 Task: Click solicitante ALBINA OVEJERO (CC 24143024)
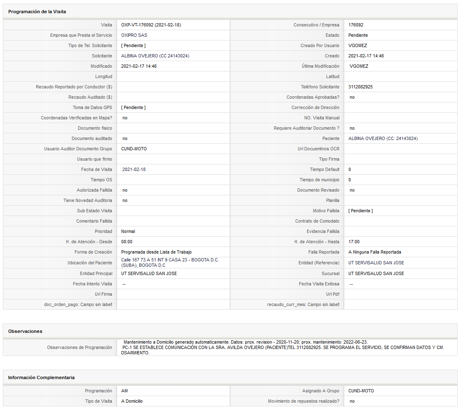pyautogui.click(x=155, y=56)
